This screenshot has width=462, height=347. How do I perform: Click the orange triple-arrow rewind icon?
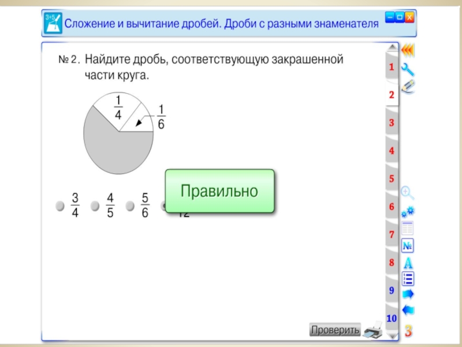click(408, 51)
